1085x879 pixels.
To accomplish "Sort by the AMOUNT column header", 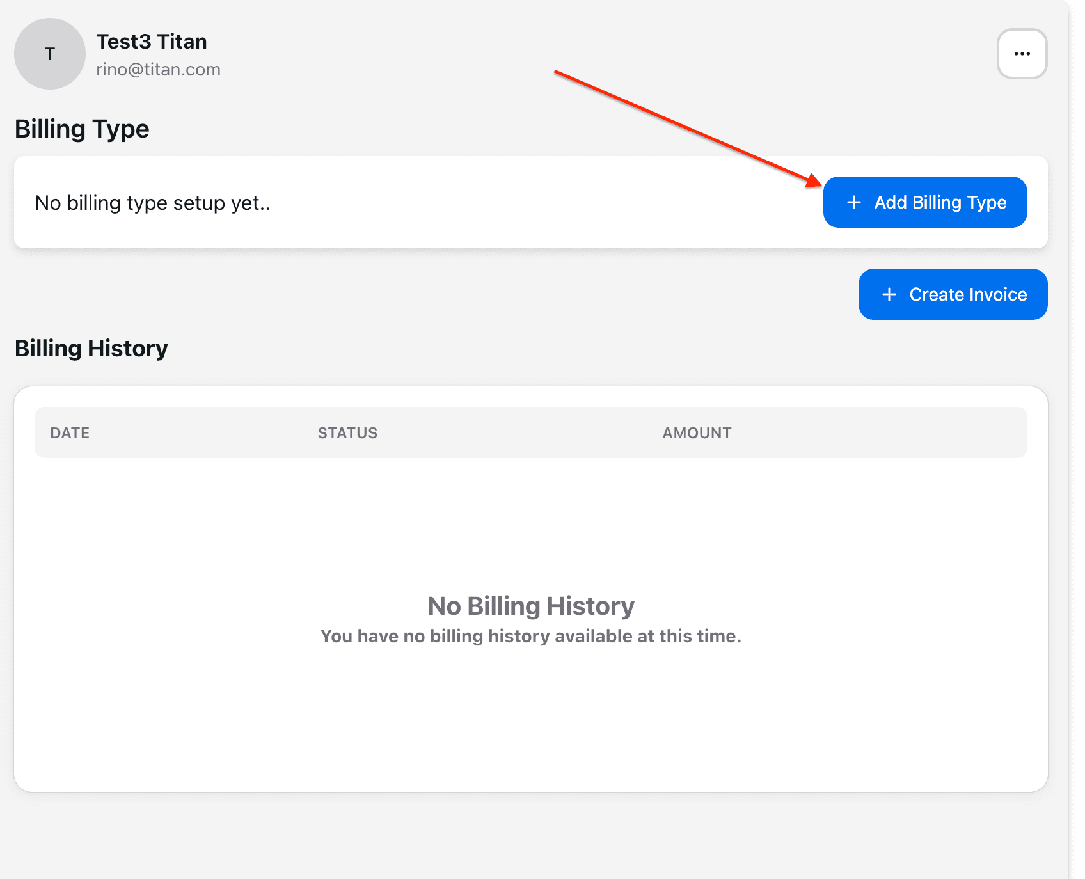I will coord(697,433).
